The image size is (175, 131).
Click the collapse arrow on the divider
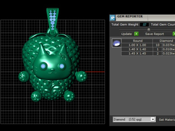[149, 29]
